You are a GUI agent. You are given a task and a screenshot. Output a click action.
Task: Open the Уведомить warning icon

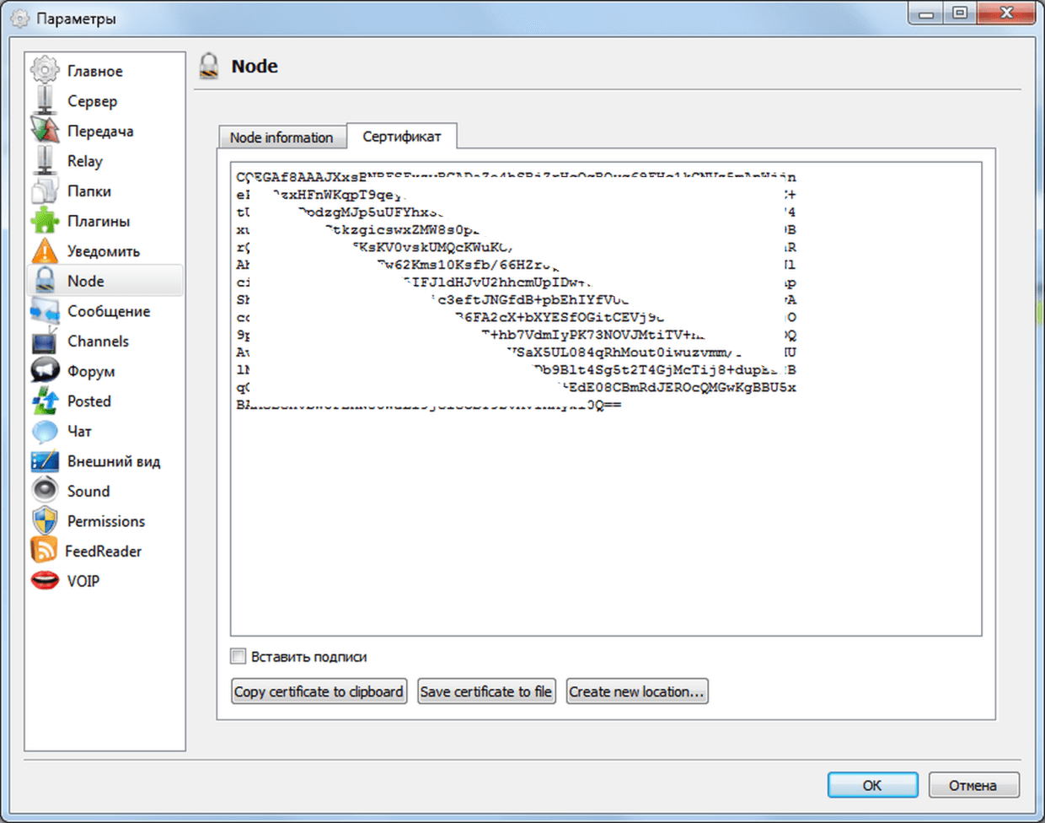tap(46, 251)
